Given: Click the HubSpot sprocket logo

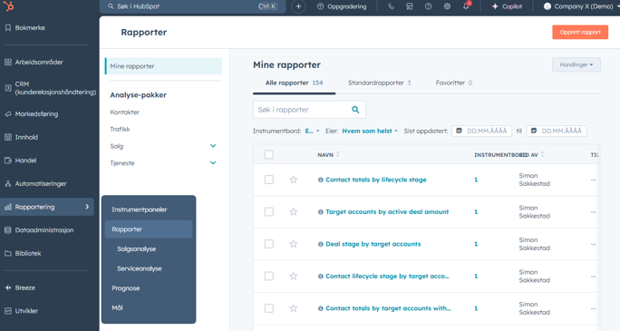Looking at the screenshot, I should pos(8,6).
